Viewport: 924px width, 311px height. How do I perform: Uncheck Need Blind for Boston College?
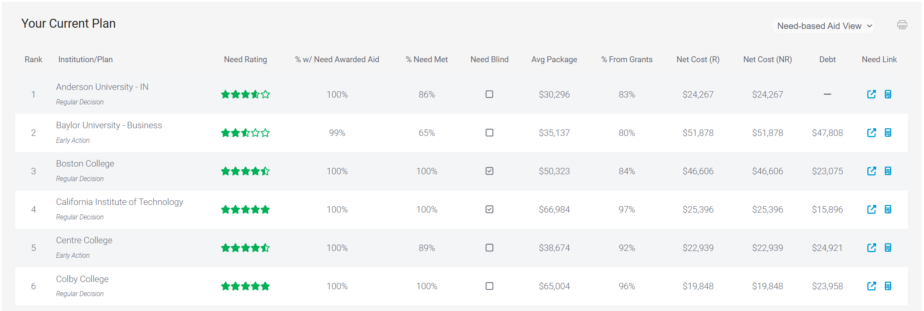[x=489, y=171]
